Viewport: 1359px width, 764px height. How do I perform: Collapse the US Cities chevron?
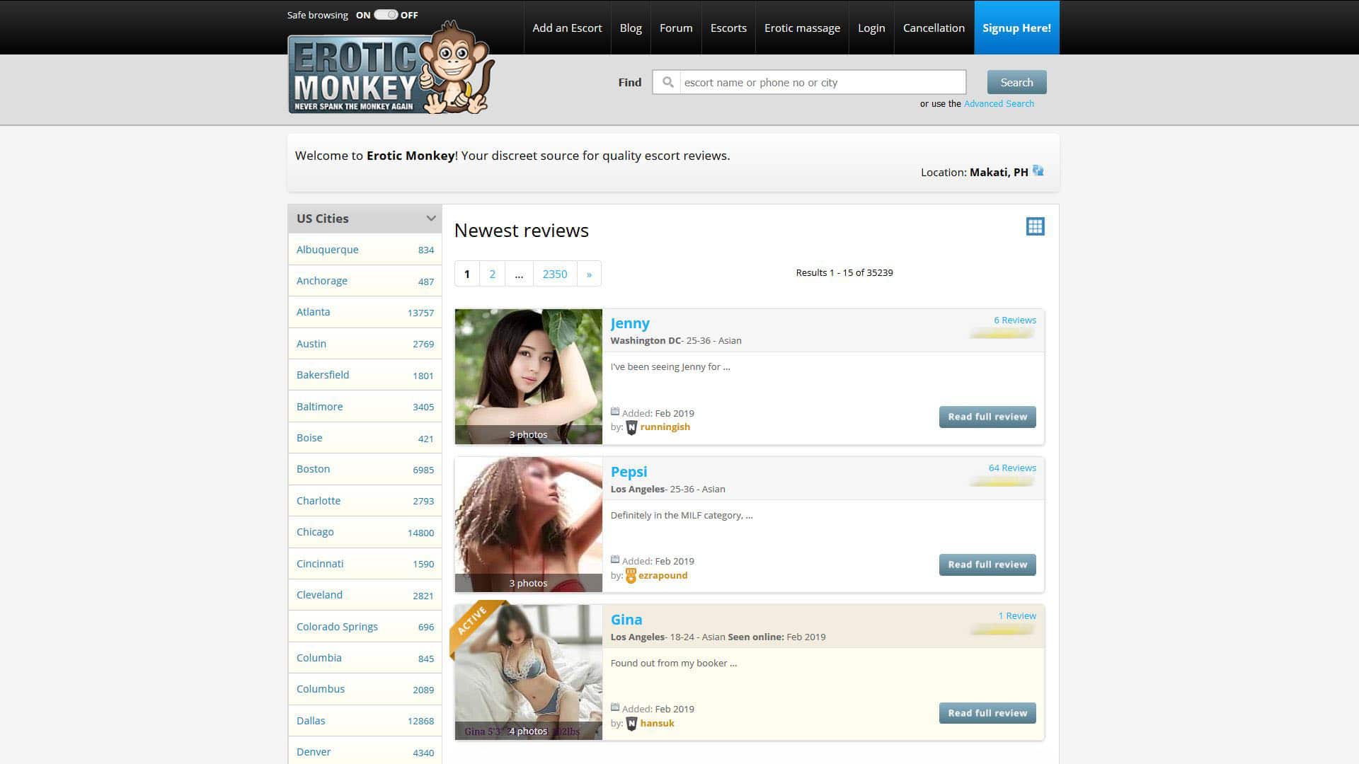click(x=430, y=219)
